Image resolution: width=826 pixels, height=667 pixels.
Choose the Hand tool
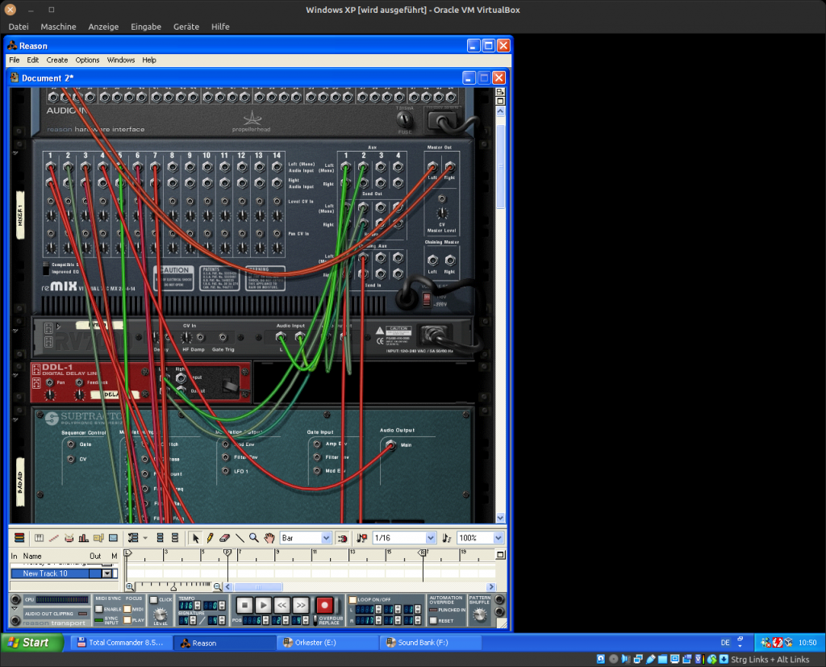[268, 538]
